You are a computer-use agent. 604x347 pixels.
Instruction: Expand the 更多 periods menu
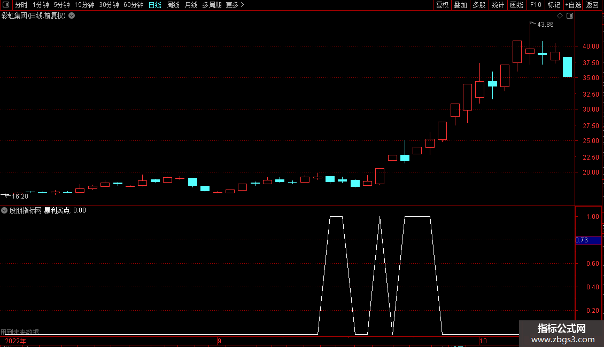tap(235, 5)
